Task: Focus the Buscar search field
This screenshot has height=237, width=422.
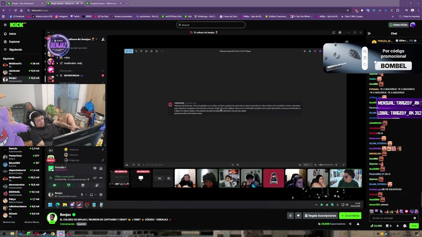Action: coord(211,25)
